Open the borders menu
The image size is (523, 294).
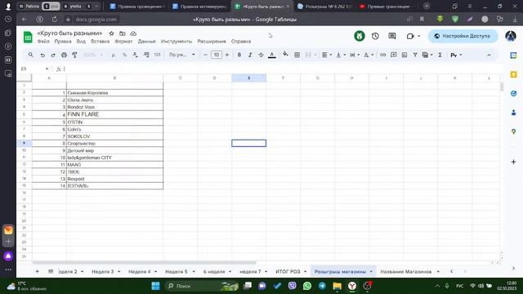coord(297,55)
